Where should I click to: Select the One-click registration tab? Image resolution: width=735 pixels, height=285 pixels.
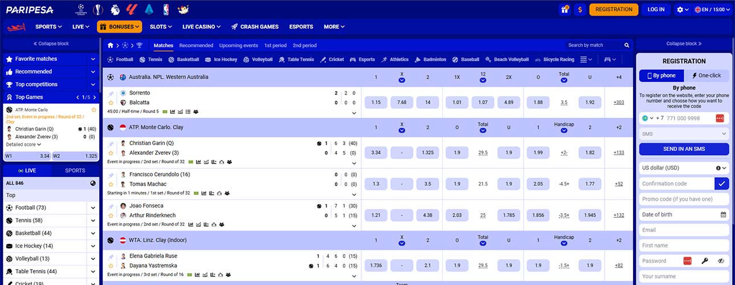(707, 75)
